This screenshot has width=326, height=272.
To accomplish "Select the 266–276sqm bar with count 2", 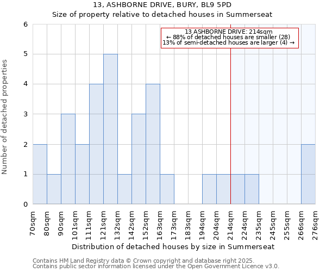I will point(308,174).
